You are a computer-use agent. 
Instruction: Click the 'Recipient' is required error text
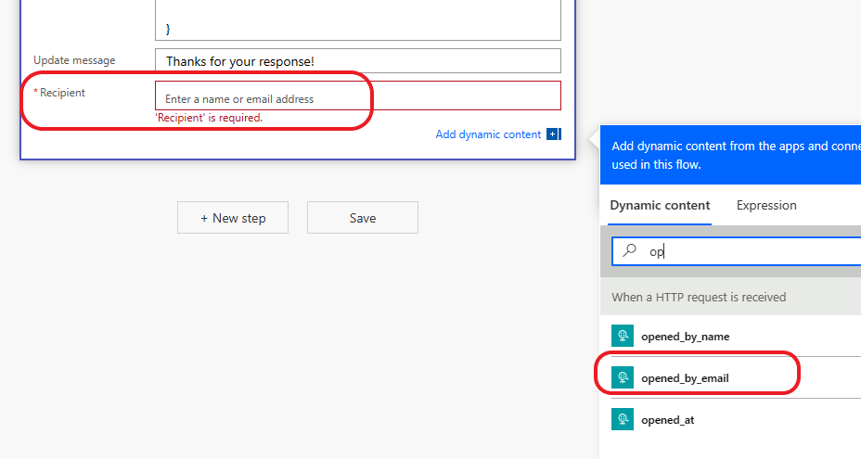point(210,118)
